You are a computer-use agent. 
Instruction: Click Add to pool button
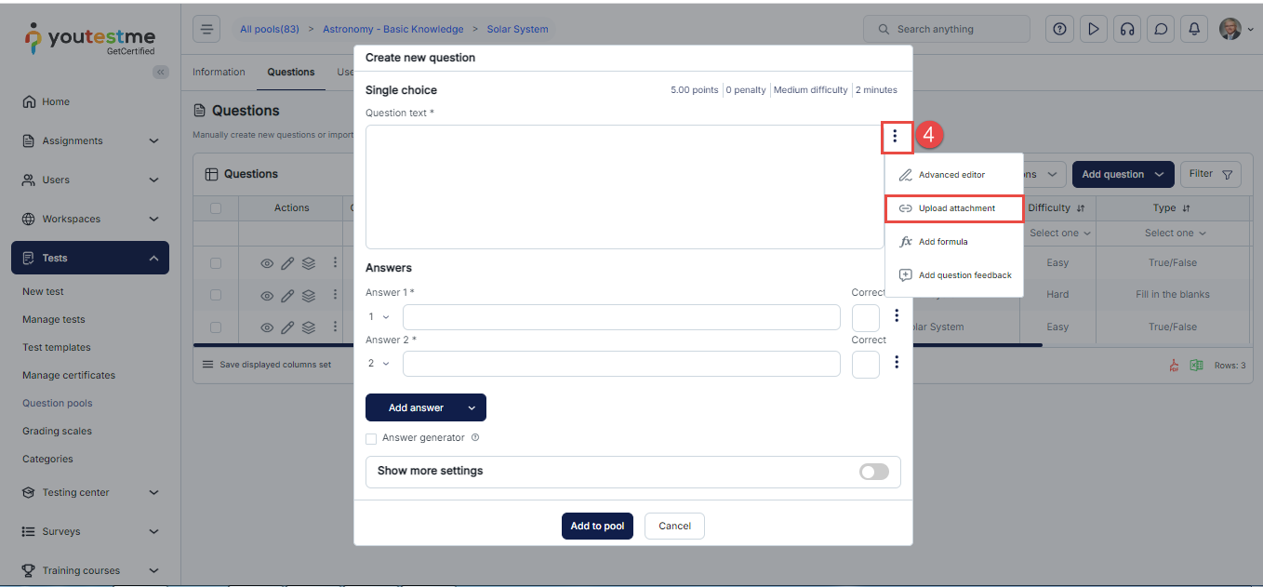point(597,526)
